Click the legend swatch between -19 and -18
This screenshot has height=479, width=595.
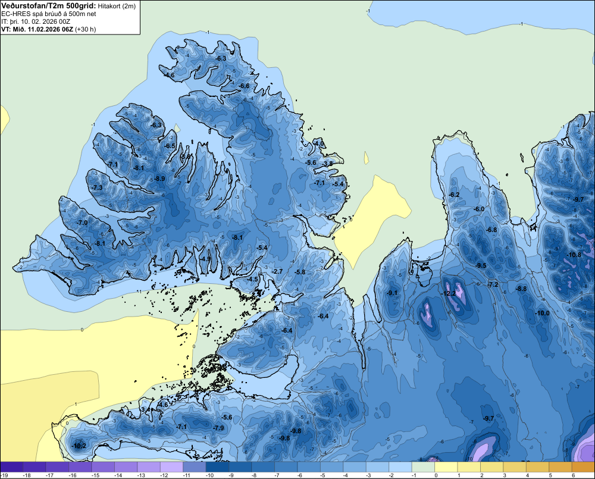pyautogui.click(x=11, y=467)
